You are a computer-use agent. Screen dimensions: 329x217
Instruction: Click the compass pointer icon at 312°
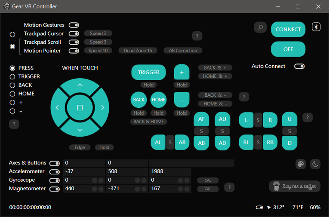tap(268, 208)
